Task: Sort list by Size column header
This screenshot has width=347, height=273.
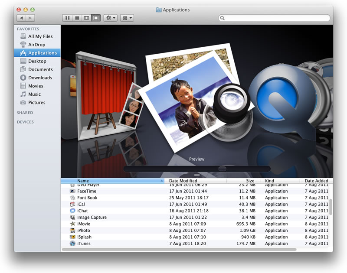Action: (250, 181)
